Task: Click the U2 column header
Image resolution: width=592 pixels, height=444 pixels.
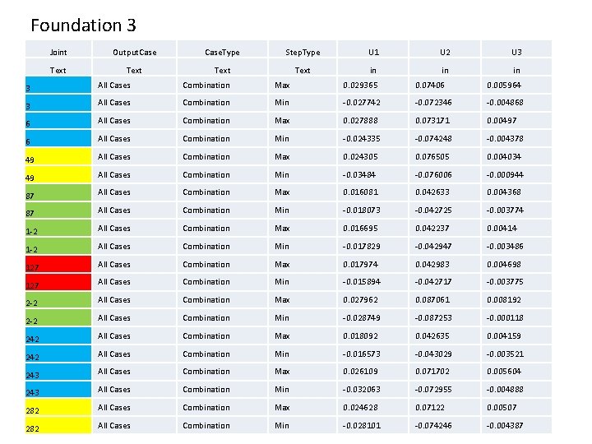Action: pyautogui.click(x=446, y=52)
